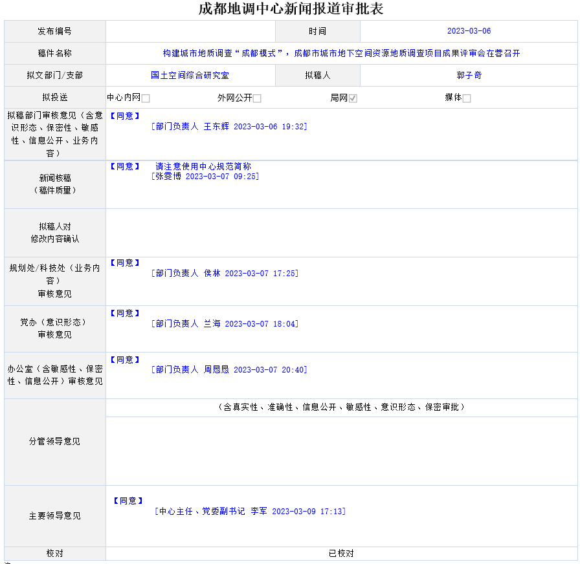
Task: Click the department 国土空间综合研究室
Action: click(190, 76)
